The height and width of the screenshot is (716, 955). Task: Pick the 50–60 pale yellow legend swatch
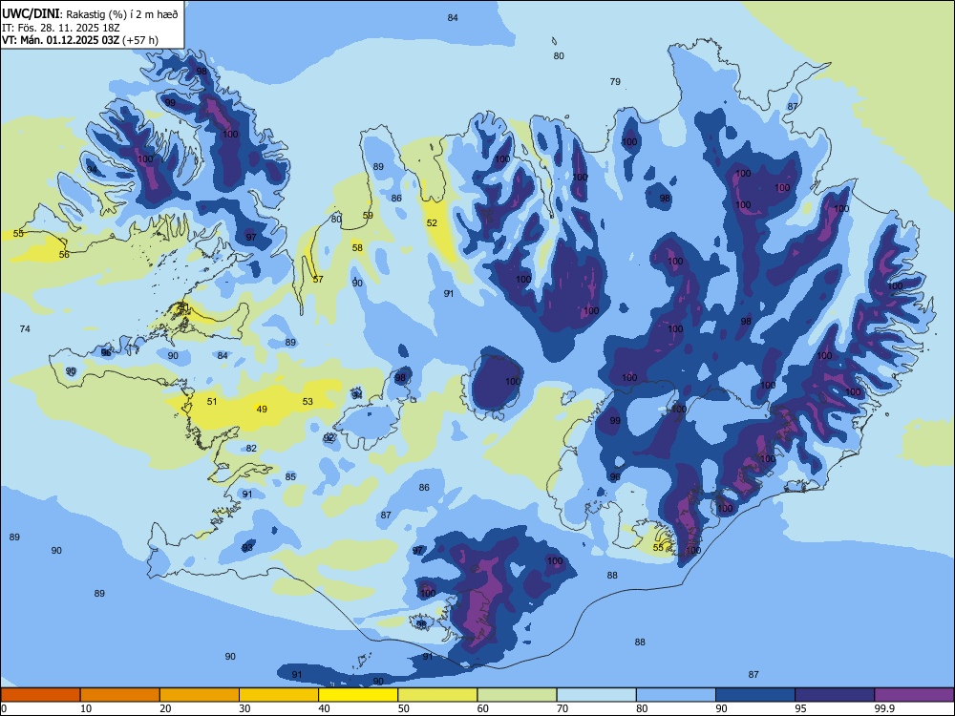437,695
